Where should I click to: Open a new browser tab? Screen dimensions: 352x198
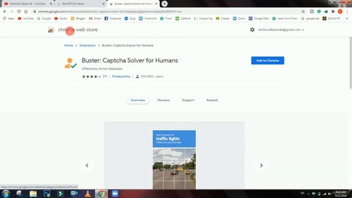click(x=164, y=4)
